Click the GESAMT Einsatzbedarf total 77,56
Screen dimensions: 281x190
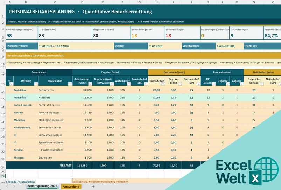pos(157,166)
